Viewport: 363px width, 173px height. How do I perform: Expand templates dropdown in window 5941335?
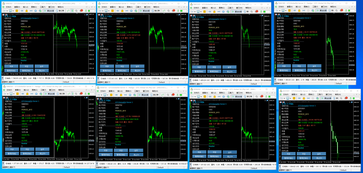coord(201,11)
